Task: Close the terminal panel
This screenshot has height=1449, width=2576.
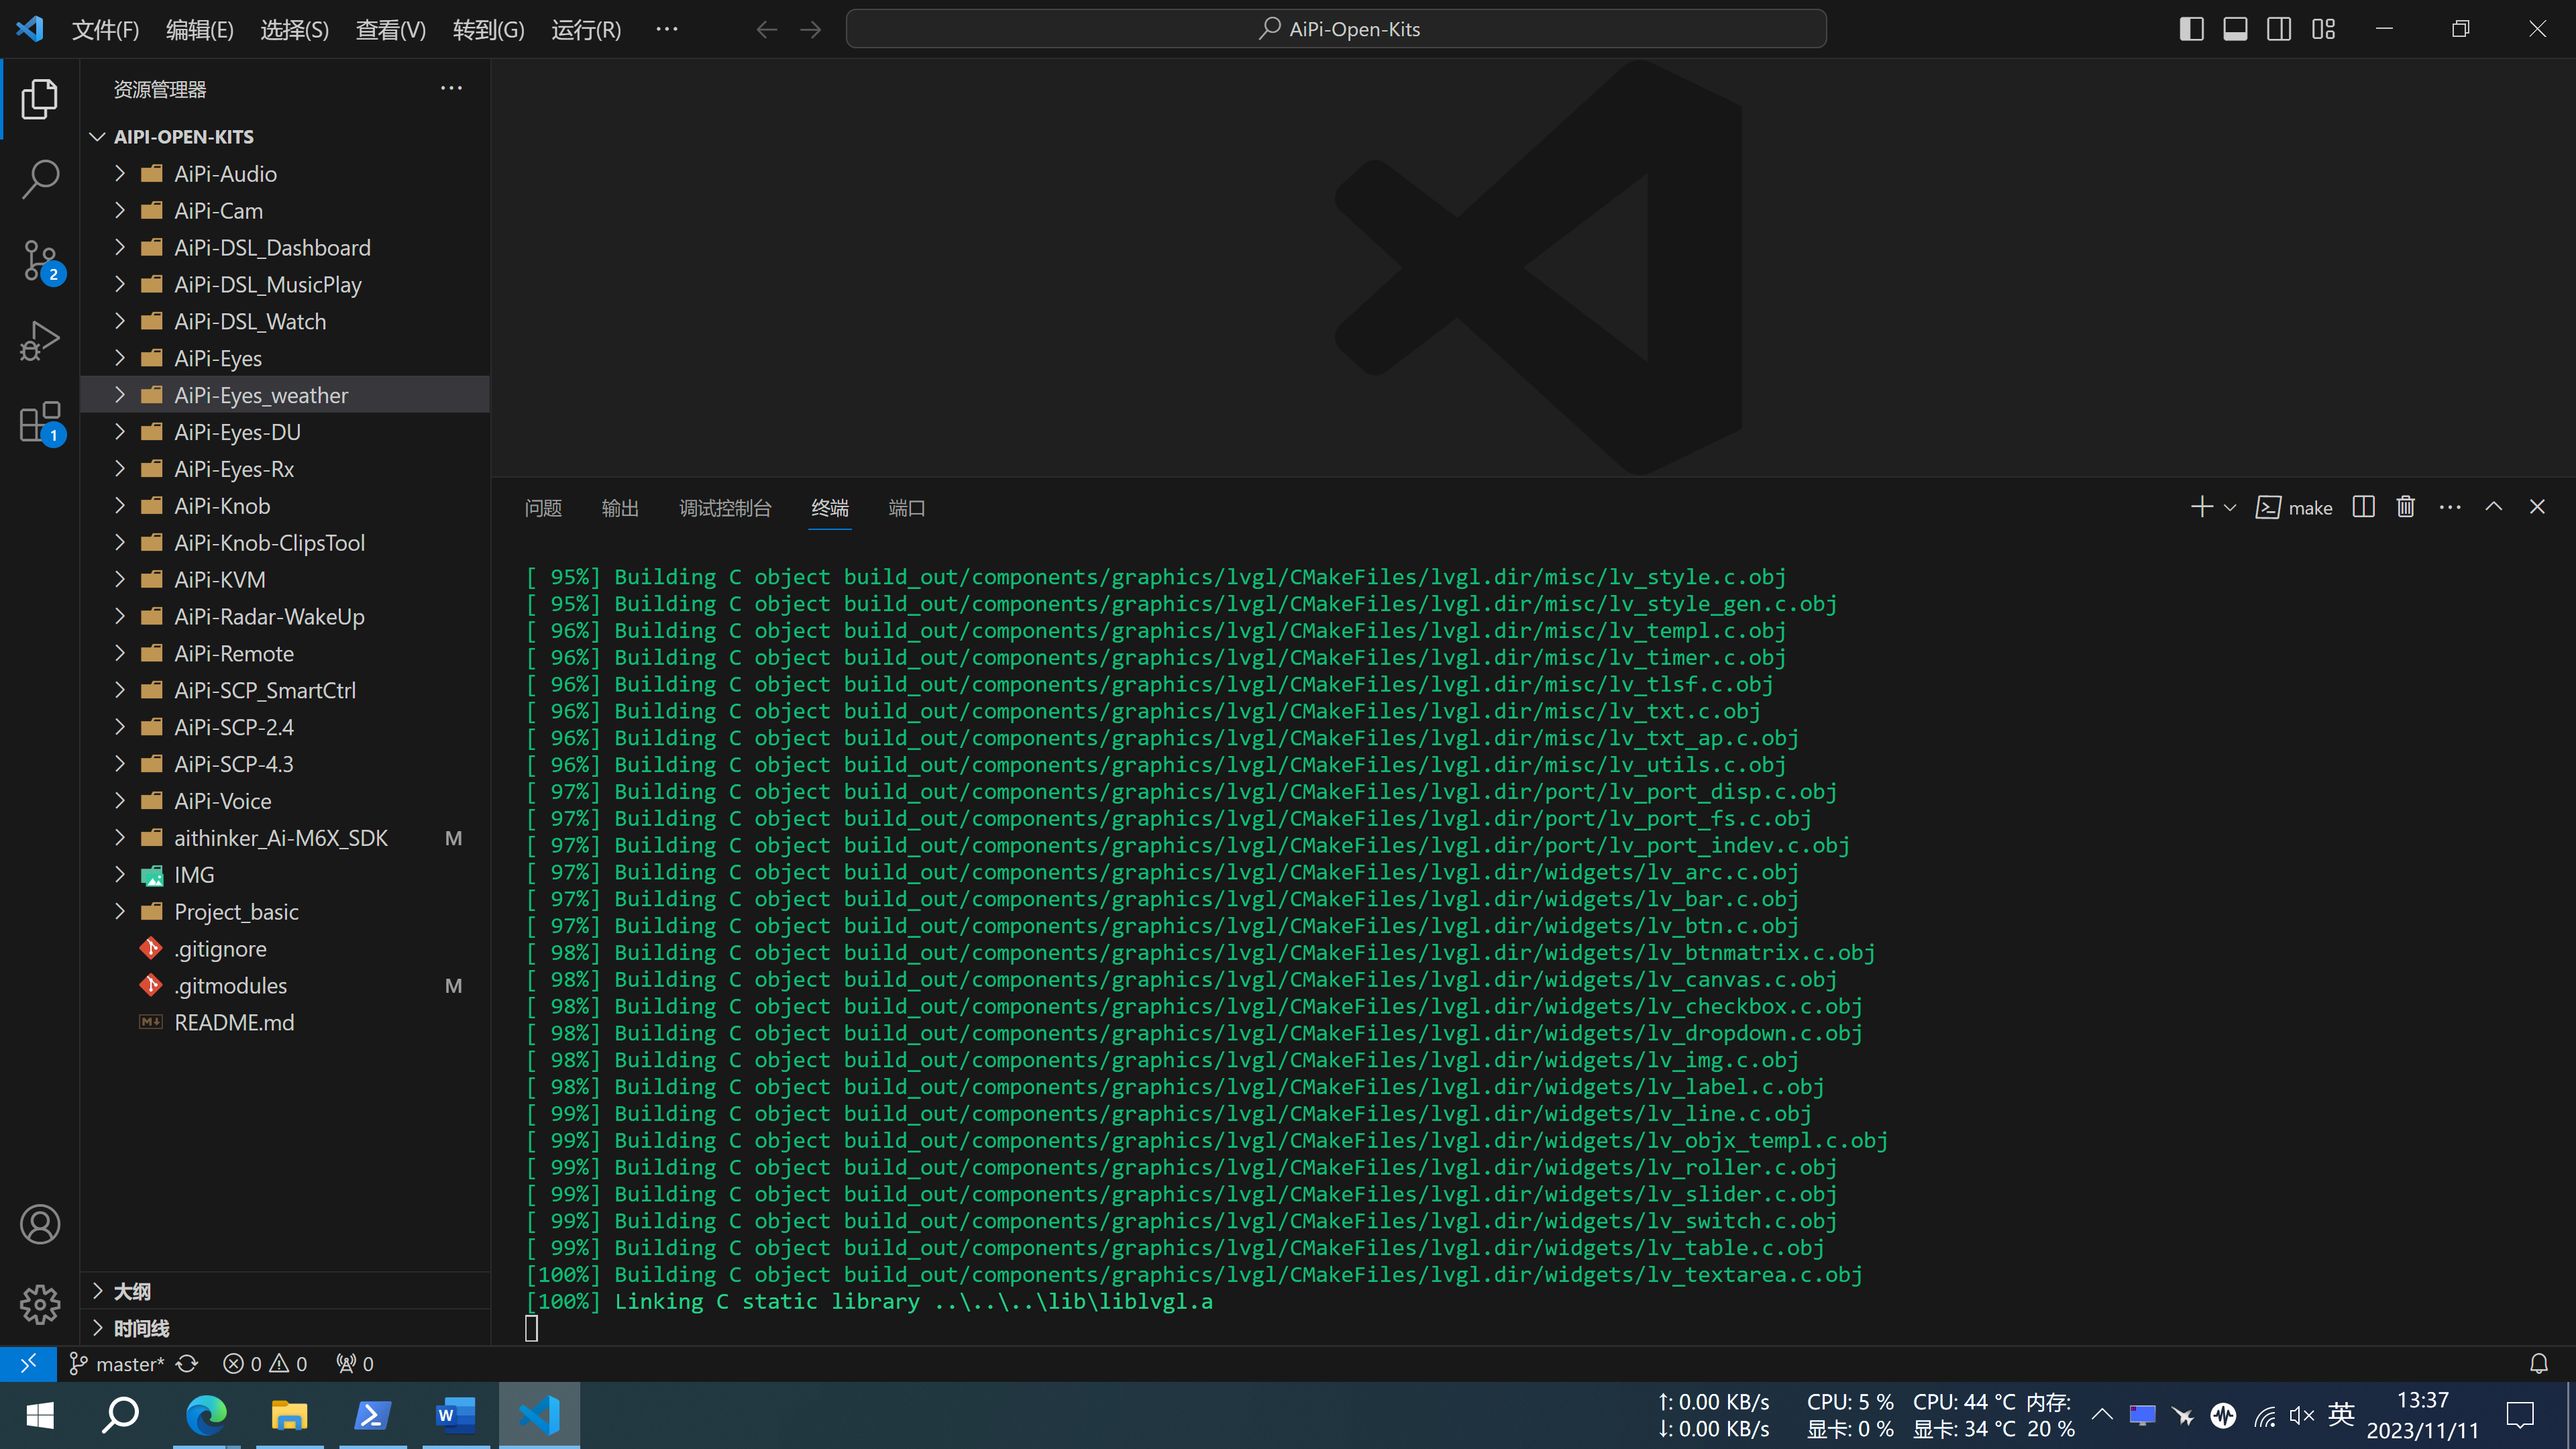Action: click(x=2537, y=507)
